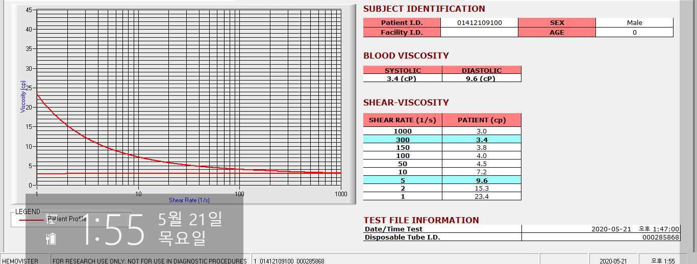Screen dimensions: 697x264
Task: Select the diastolic 9.6 (cP) value
Action: pos(482,78)
